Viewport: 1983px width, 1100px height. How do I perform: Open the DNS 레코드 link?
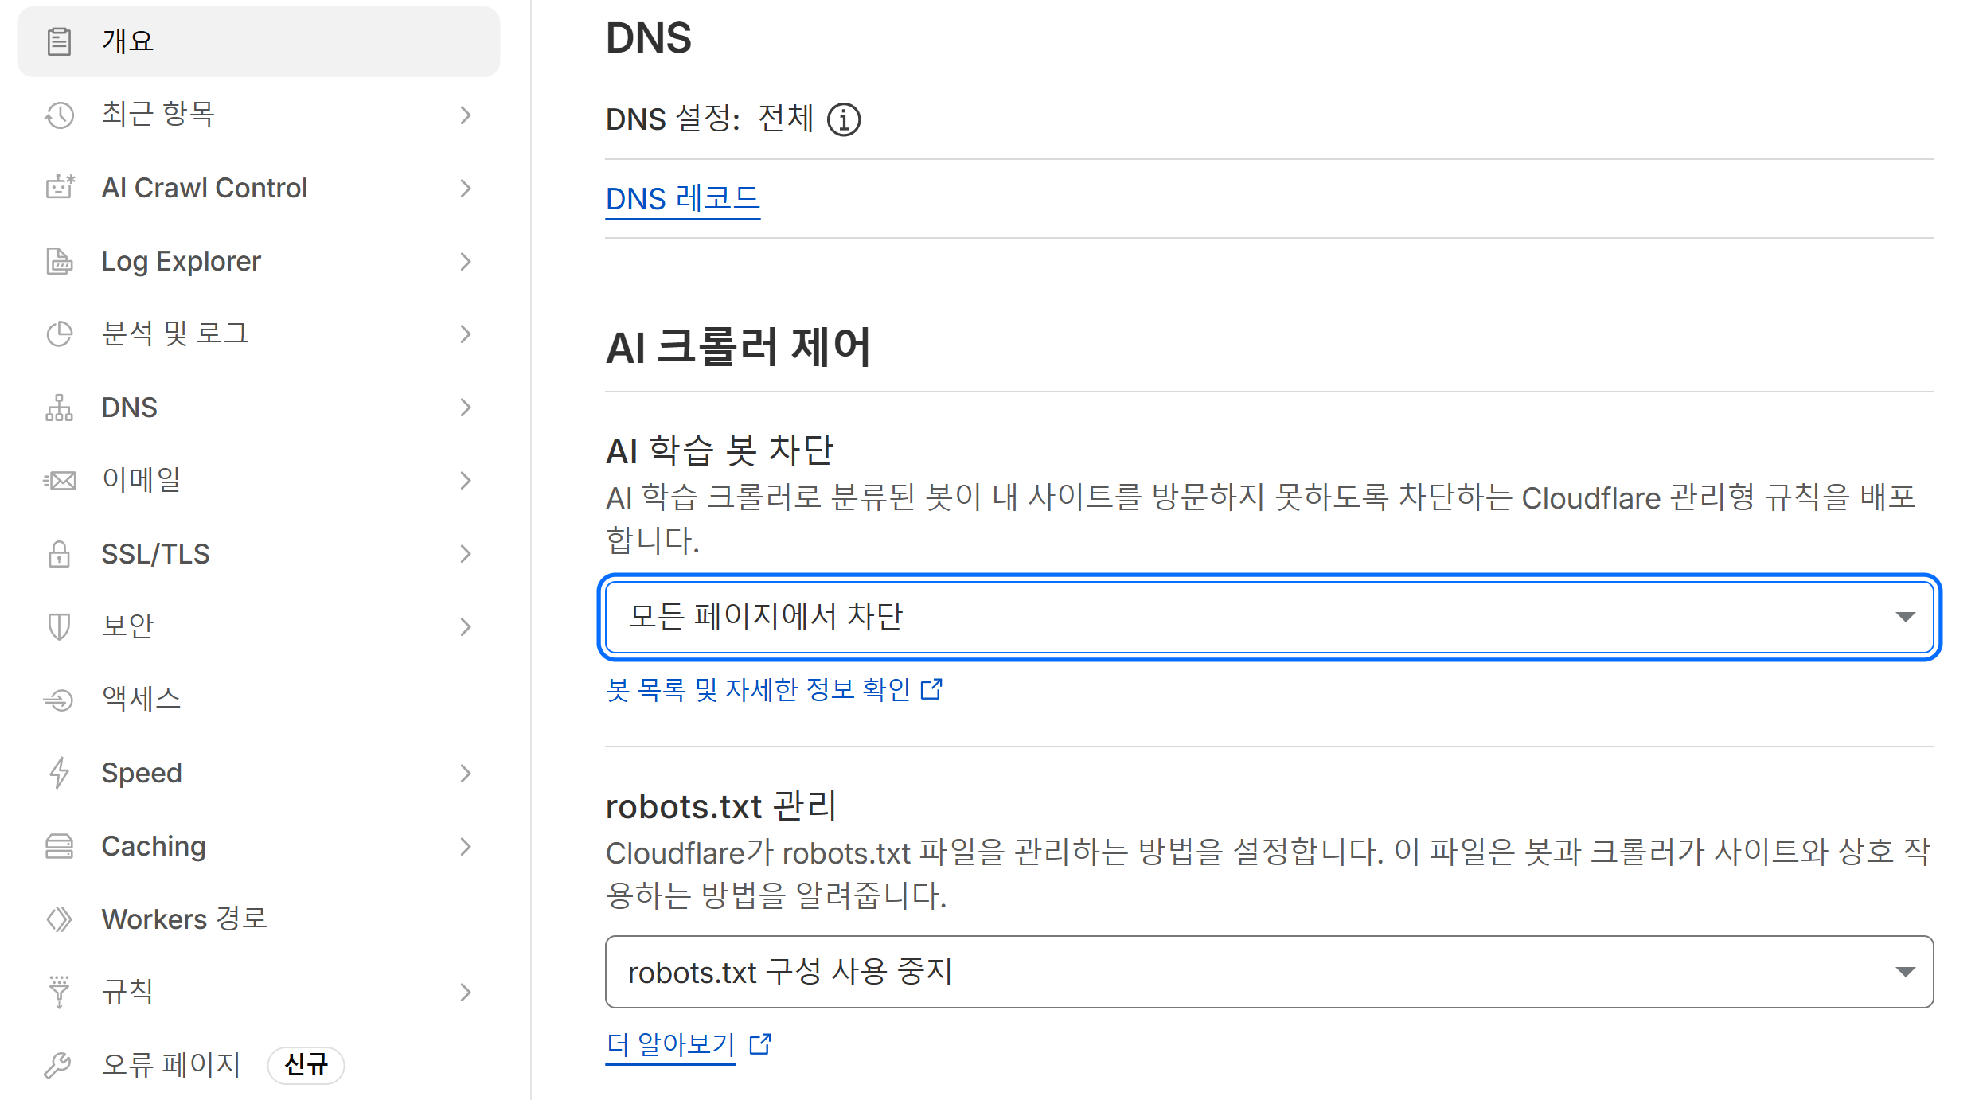coord(683,199)
